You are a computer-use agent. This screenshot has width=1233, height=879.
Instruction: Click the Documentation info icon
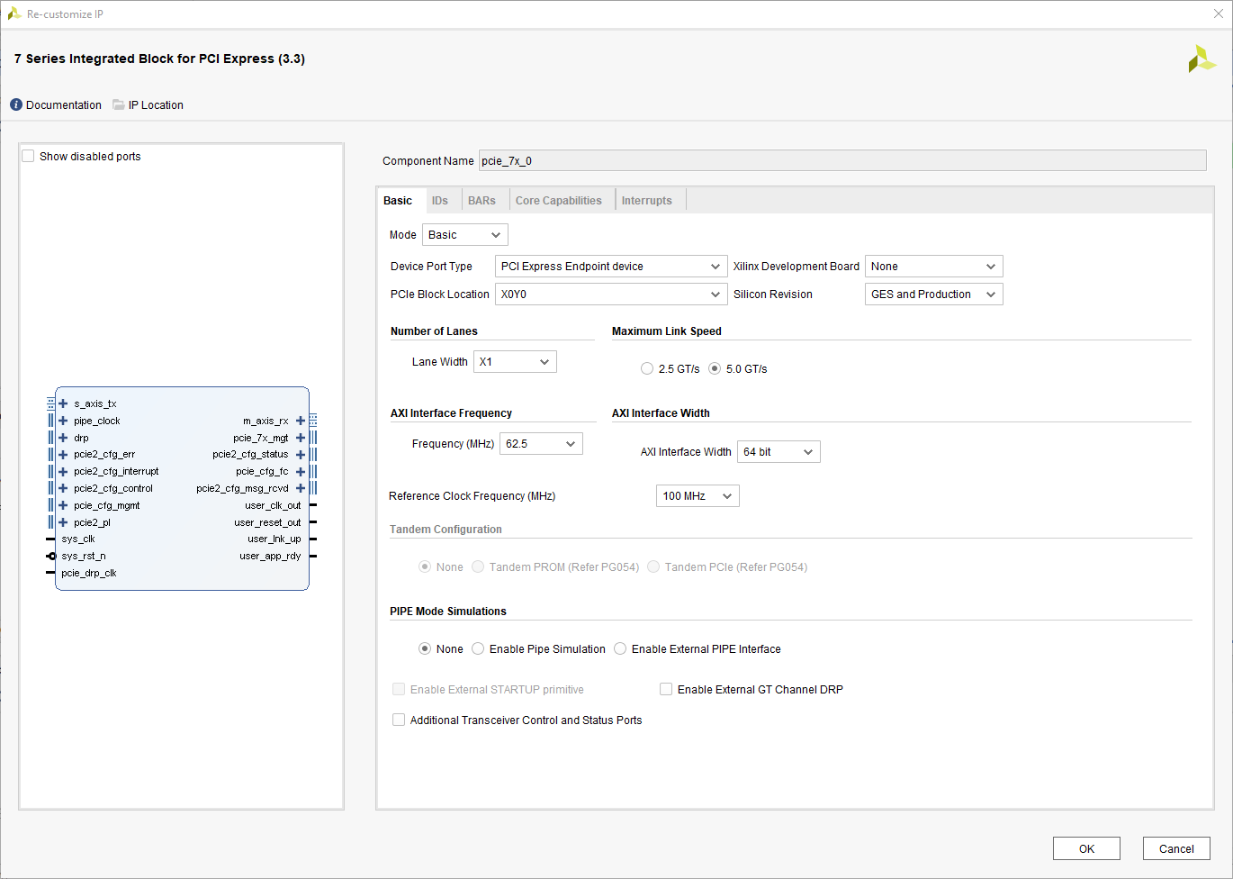[16, 104]
